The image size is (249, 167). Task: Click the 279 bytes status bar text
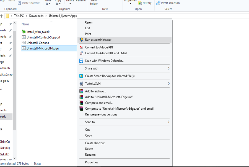click(x=23, y=164)
